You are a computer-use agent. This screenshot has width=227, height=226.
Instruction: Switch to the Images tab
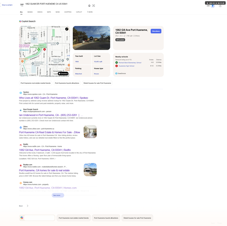click(30, 12)
